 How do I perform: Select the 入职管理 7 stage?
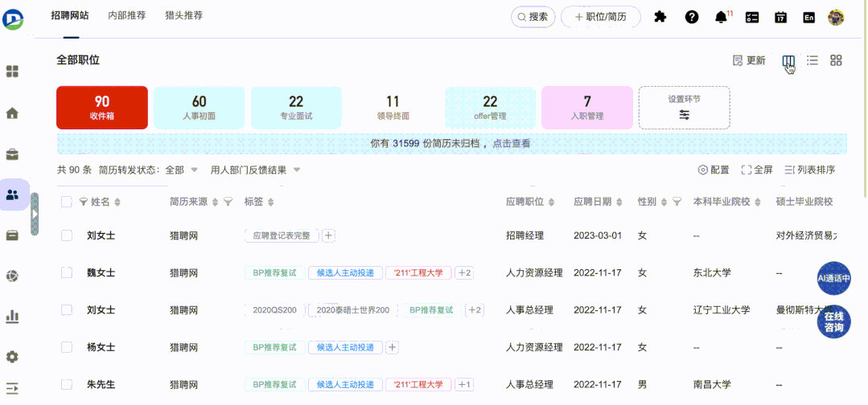pos(587,108)
